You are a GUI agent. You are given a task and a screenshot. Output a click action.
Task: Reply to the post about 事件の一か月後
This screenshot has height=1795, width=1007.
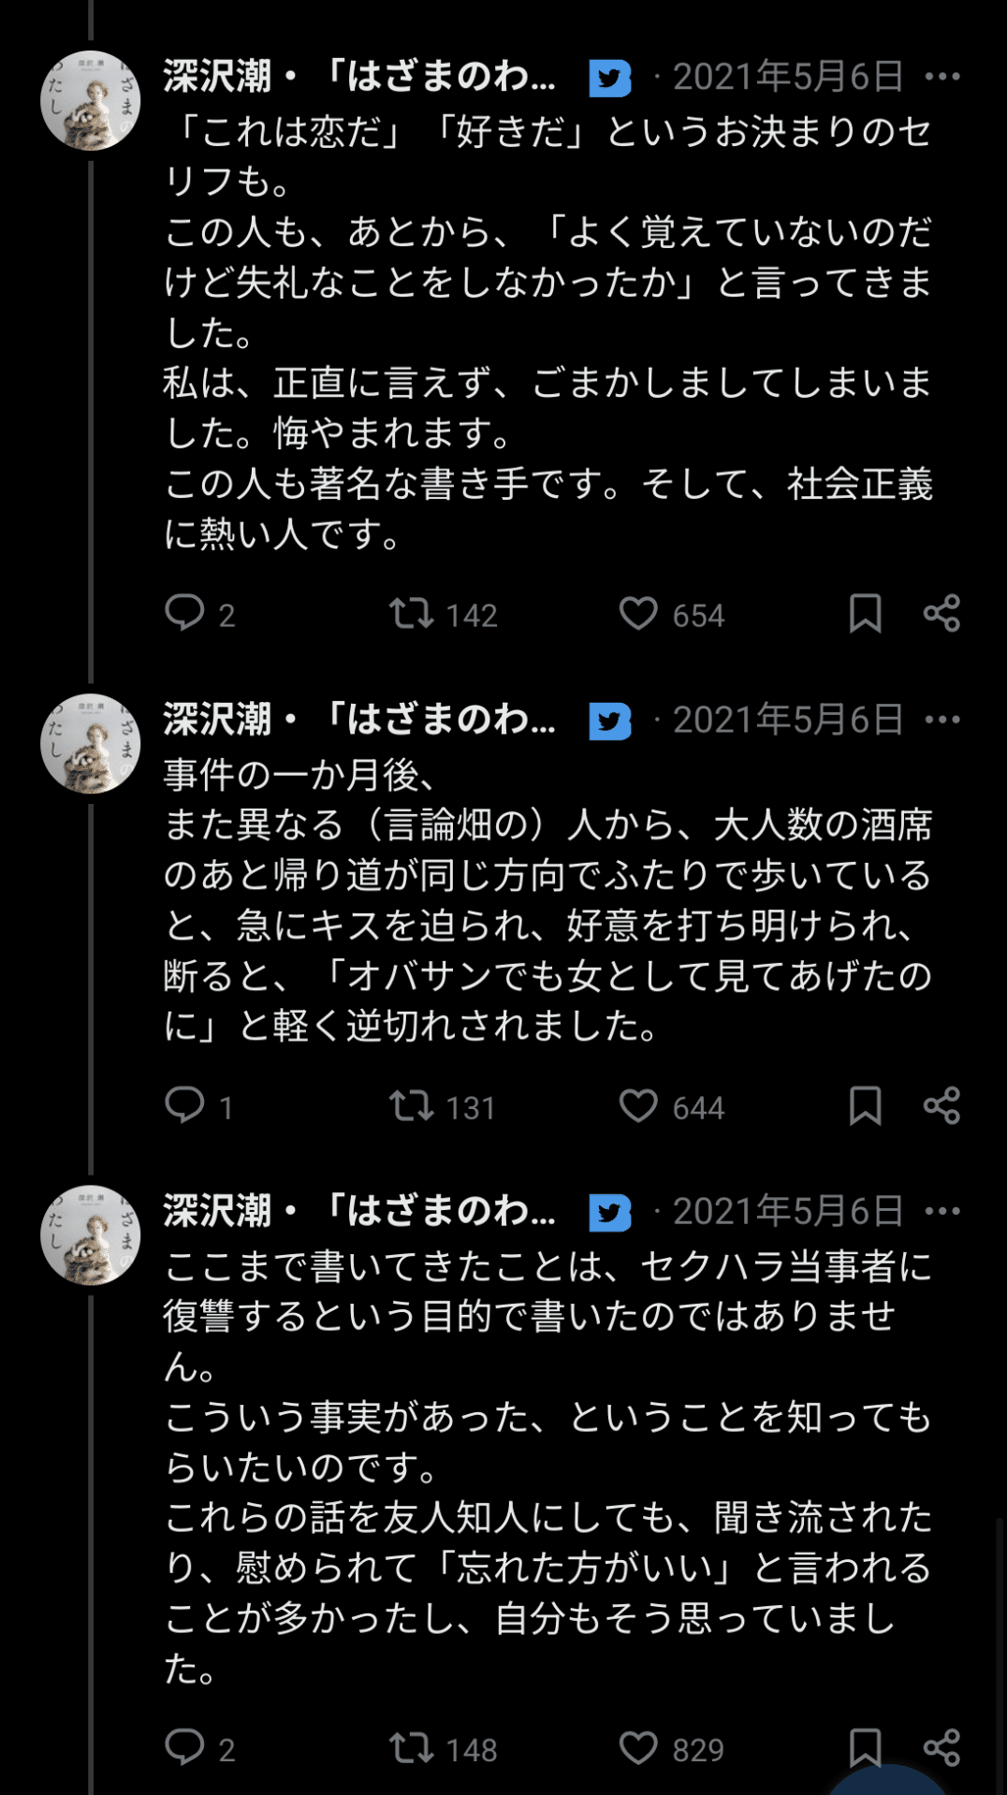tap(184, 1106)
